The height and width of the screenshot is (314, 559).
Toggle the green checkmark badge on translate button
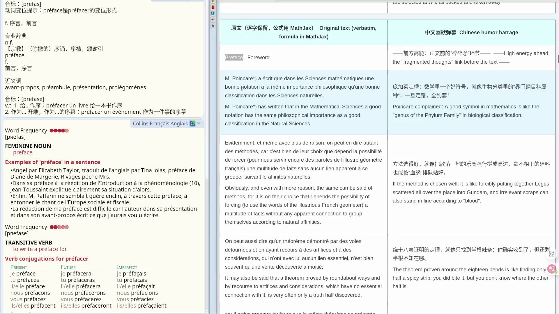[556, 272]
